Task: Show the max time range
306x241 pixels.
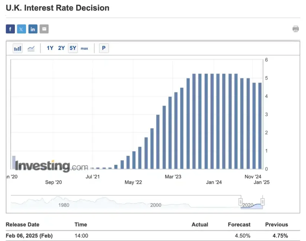Action: pyautogui.click(x=84, y=48)
